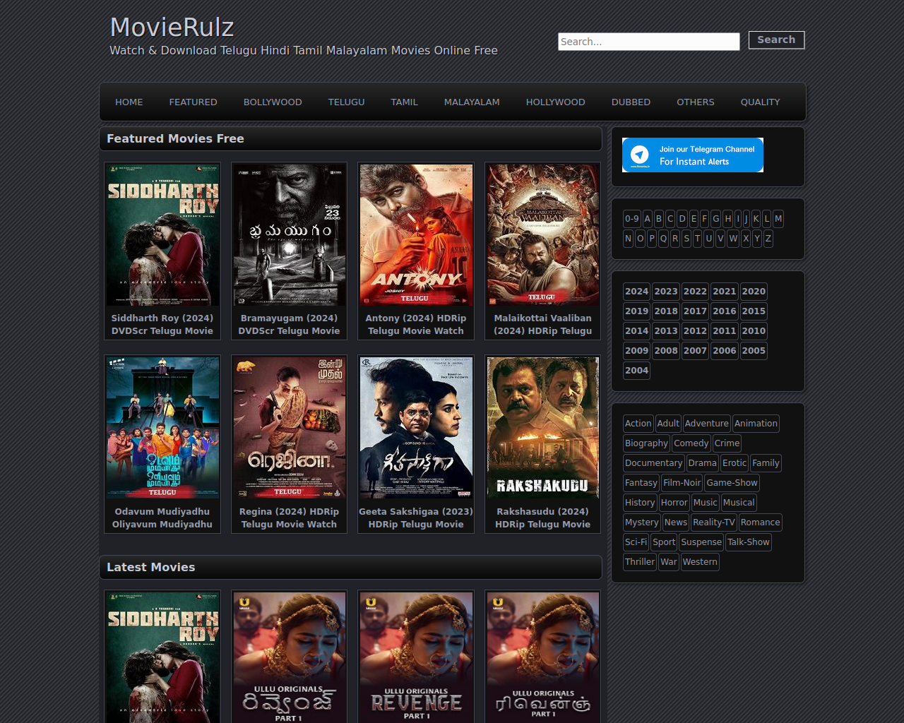
Task: Open the TAMIL menu
Action: tap(405, 102)
